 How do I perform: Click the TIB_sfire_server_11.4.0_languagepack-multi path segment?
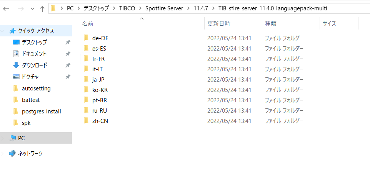point(273,8)
